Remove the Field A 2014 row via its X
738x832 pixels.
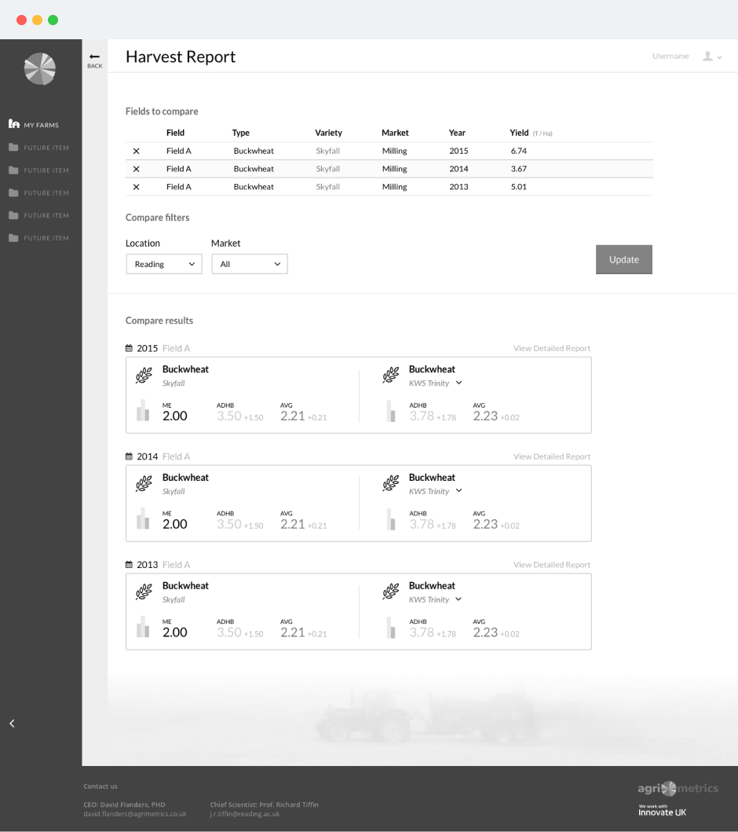coord(137,168)
